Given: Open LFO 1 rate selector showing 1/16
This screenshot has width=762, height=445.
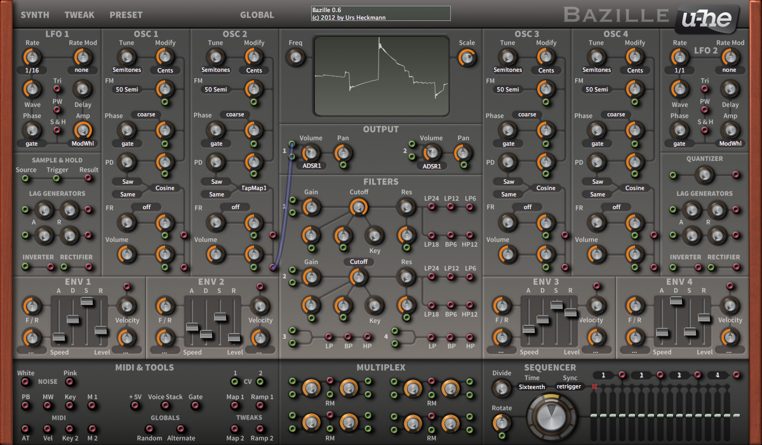Looking at the screenshot, I should [32, 71].
